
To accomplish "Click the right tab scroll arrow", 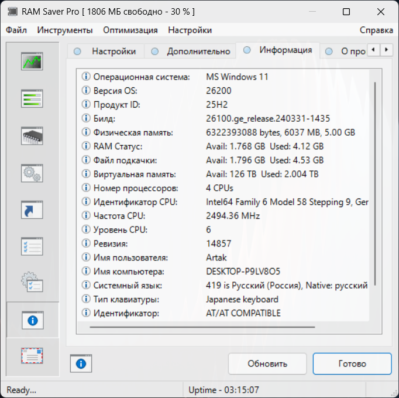I will point(386,50).
